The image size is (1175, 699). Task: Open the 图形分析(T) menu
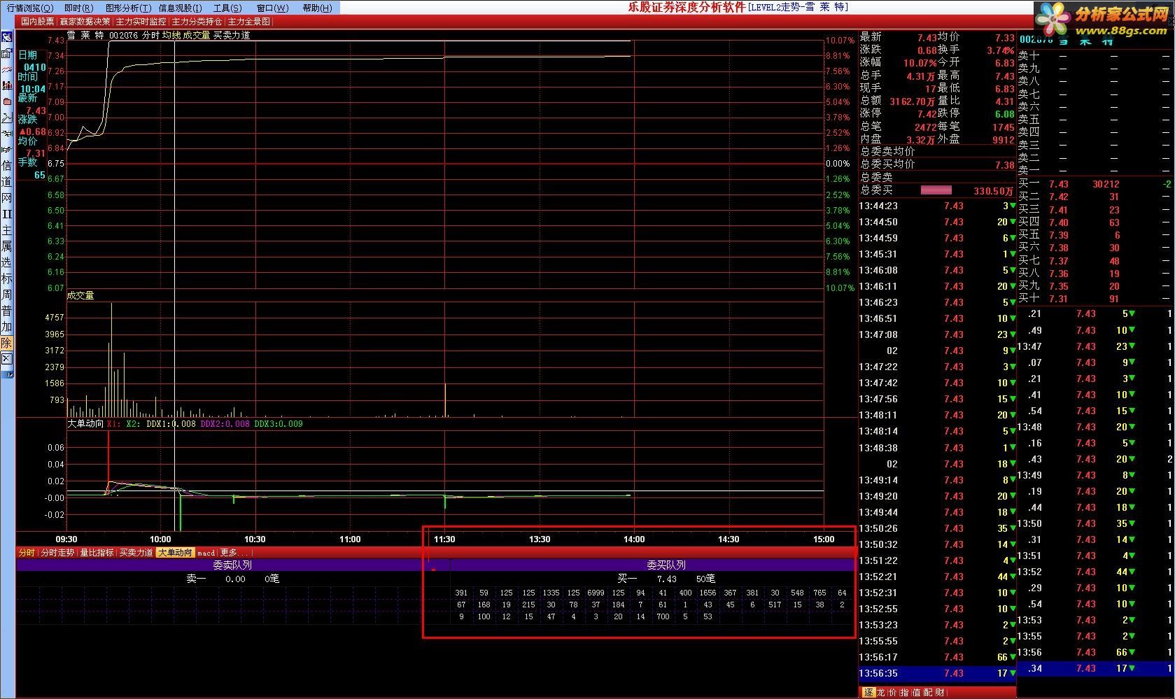pos(128,8)
